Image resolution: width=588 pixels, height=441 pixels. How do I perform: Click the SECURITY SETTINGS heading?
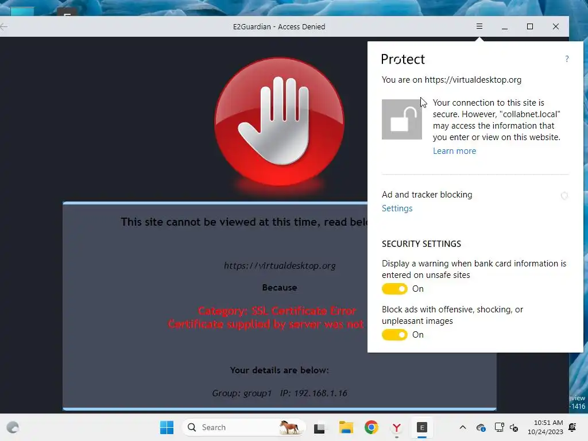pos(421,243)
